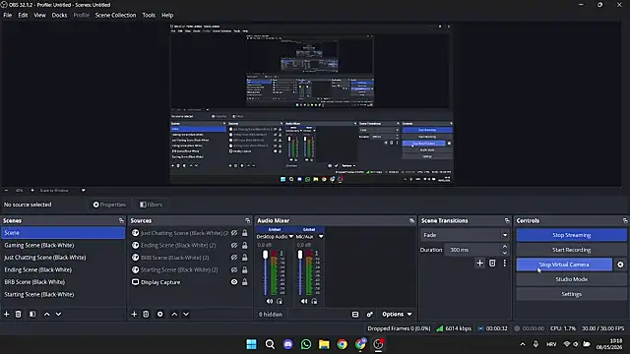Open the Tools menu
630x354 pixels.
pyautogui.click(x=149, y=16)
